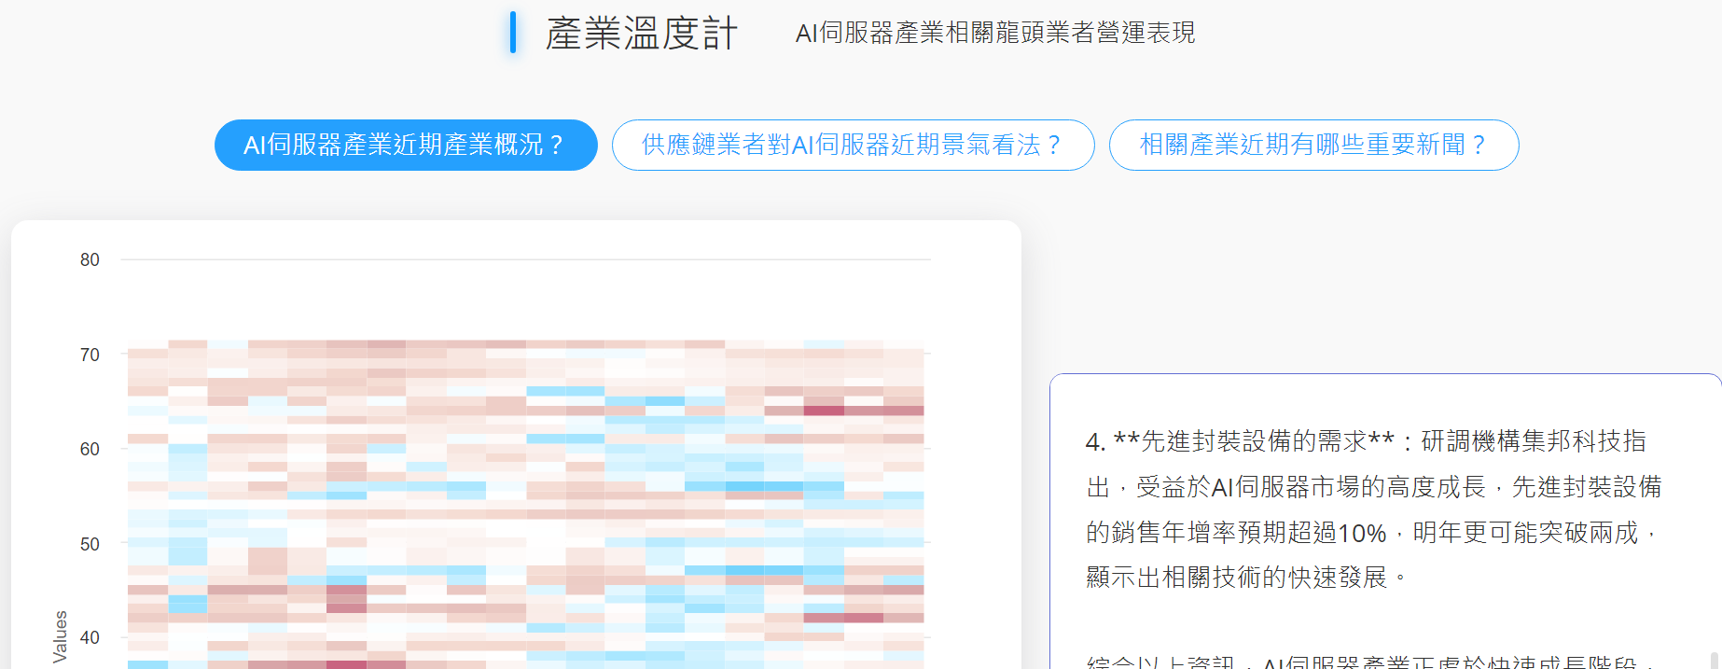Screen dimensions: 1722x669
Task: Click the AI伺服器產業相關龍頭業者營運表現 subtitle
Action: click(x=994, y=34)
